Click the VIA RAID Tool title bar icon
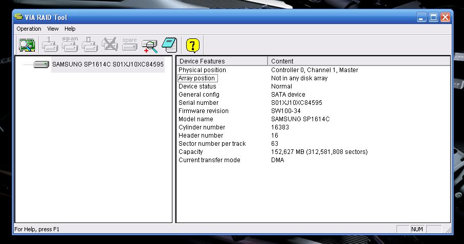Screen dimensions: 464x244 18,17
